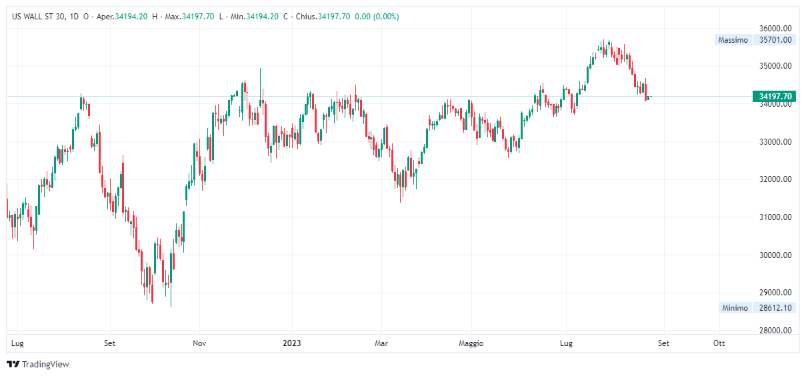Click the Set label just before Nov
Screen dimensions: 806x376
point(110,343)
